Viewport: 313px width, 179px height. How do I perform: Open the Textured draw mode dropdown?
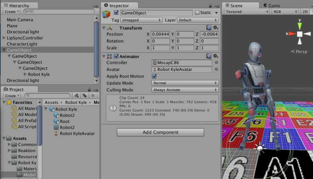click(247, 12)
